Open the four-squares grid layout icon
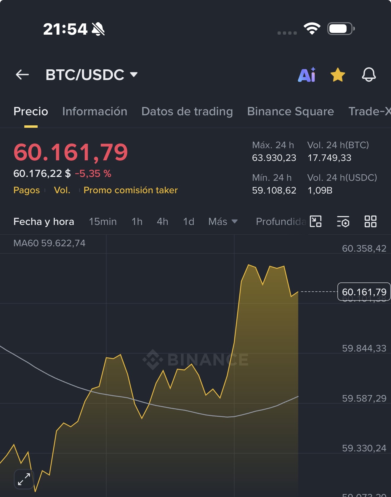The width and height of the screenshot is (391, 497). click(371, 221)
